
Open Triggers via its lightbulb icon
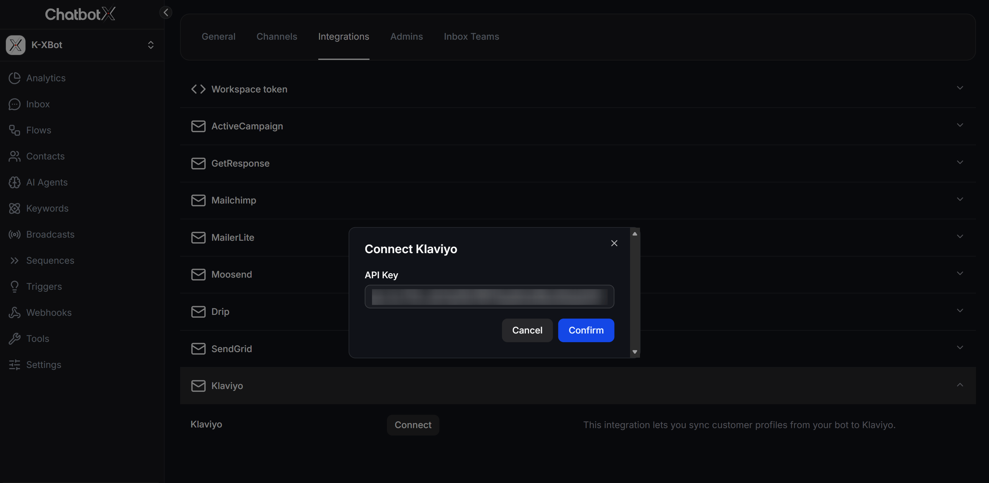tap(15, 287)
